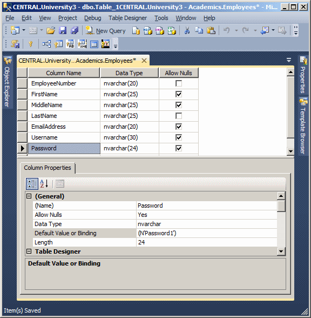Collapse the (General) properties section
Screen dimensions: 311x318
(x=29, y=196)
